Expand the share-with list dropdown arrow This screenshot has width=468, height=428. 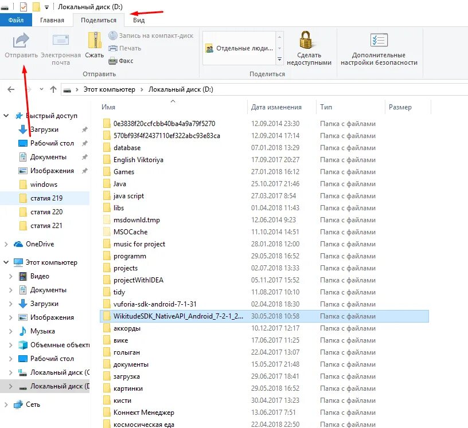click(x=279, y=59)
